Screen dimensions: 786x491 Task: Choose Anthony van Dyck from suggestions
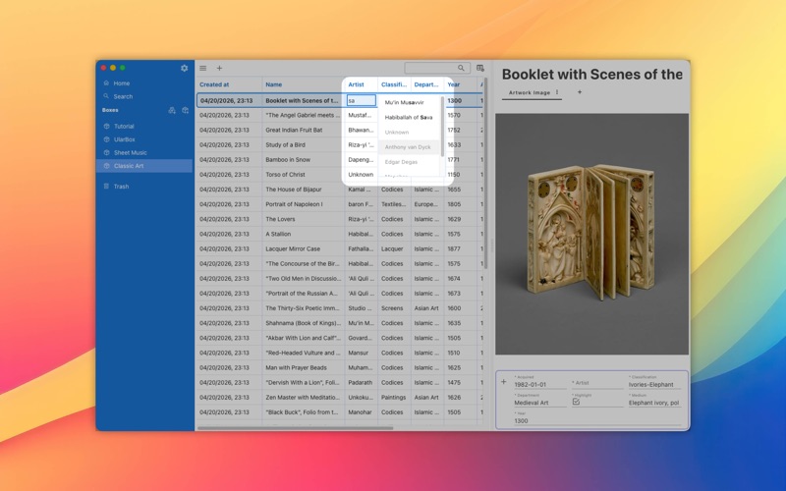pyautogui.click(x=410, y=147)
